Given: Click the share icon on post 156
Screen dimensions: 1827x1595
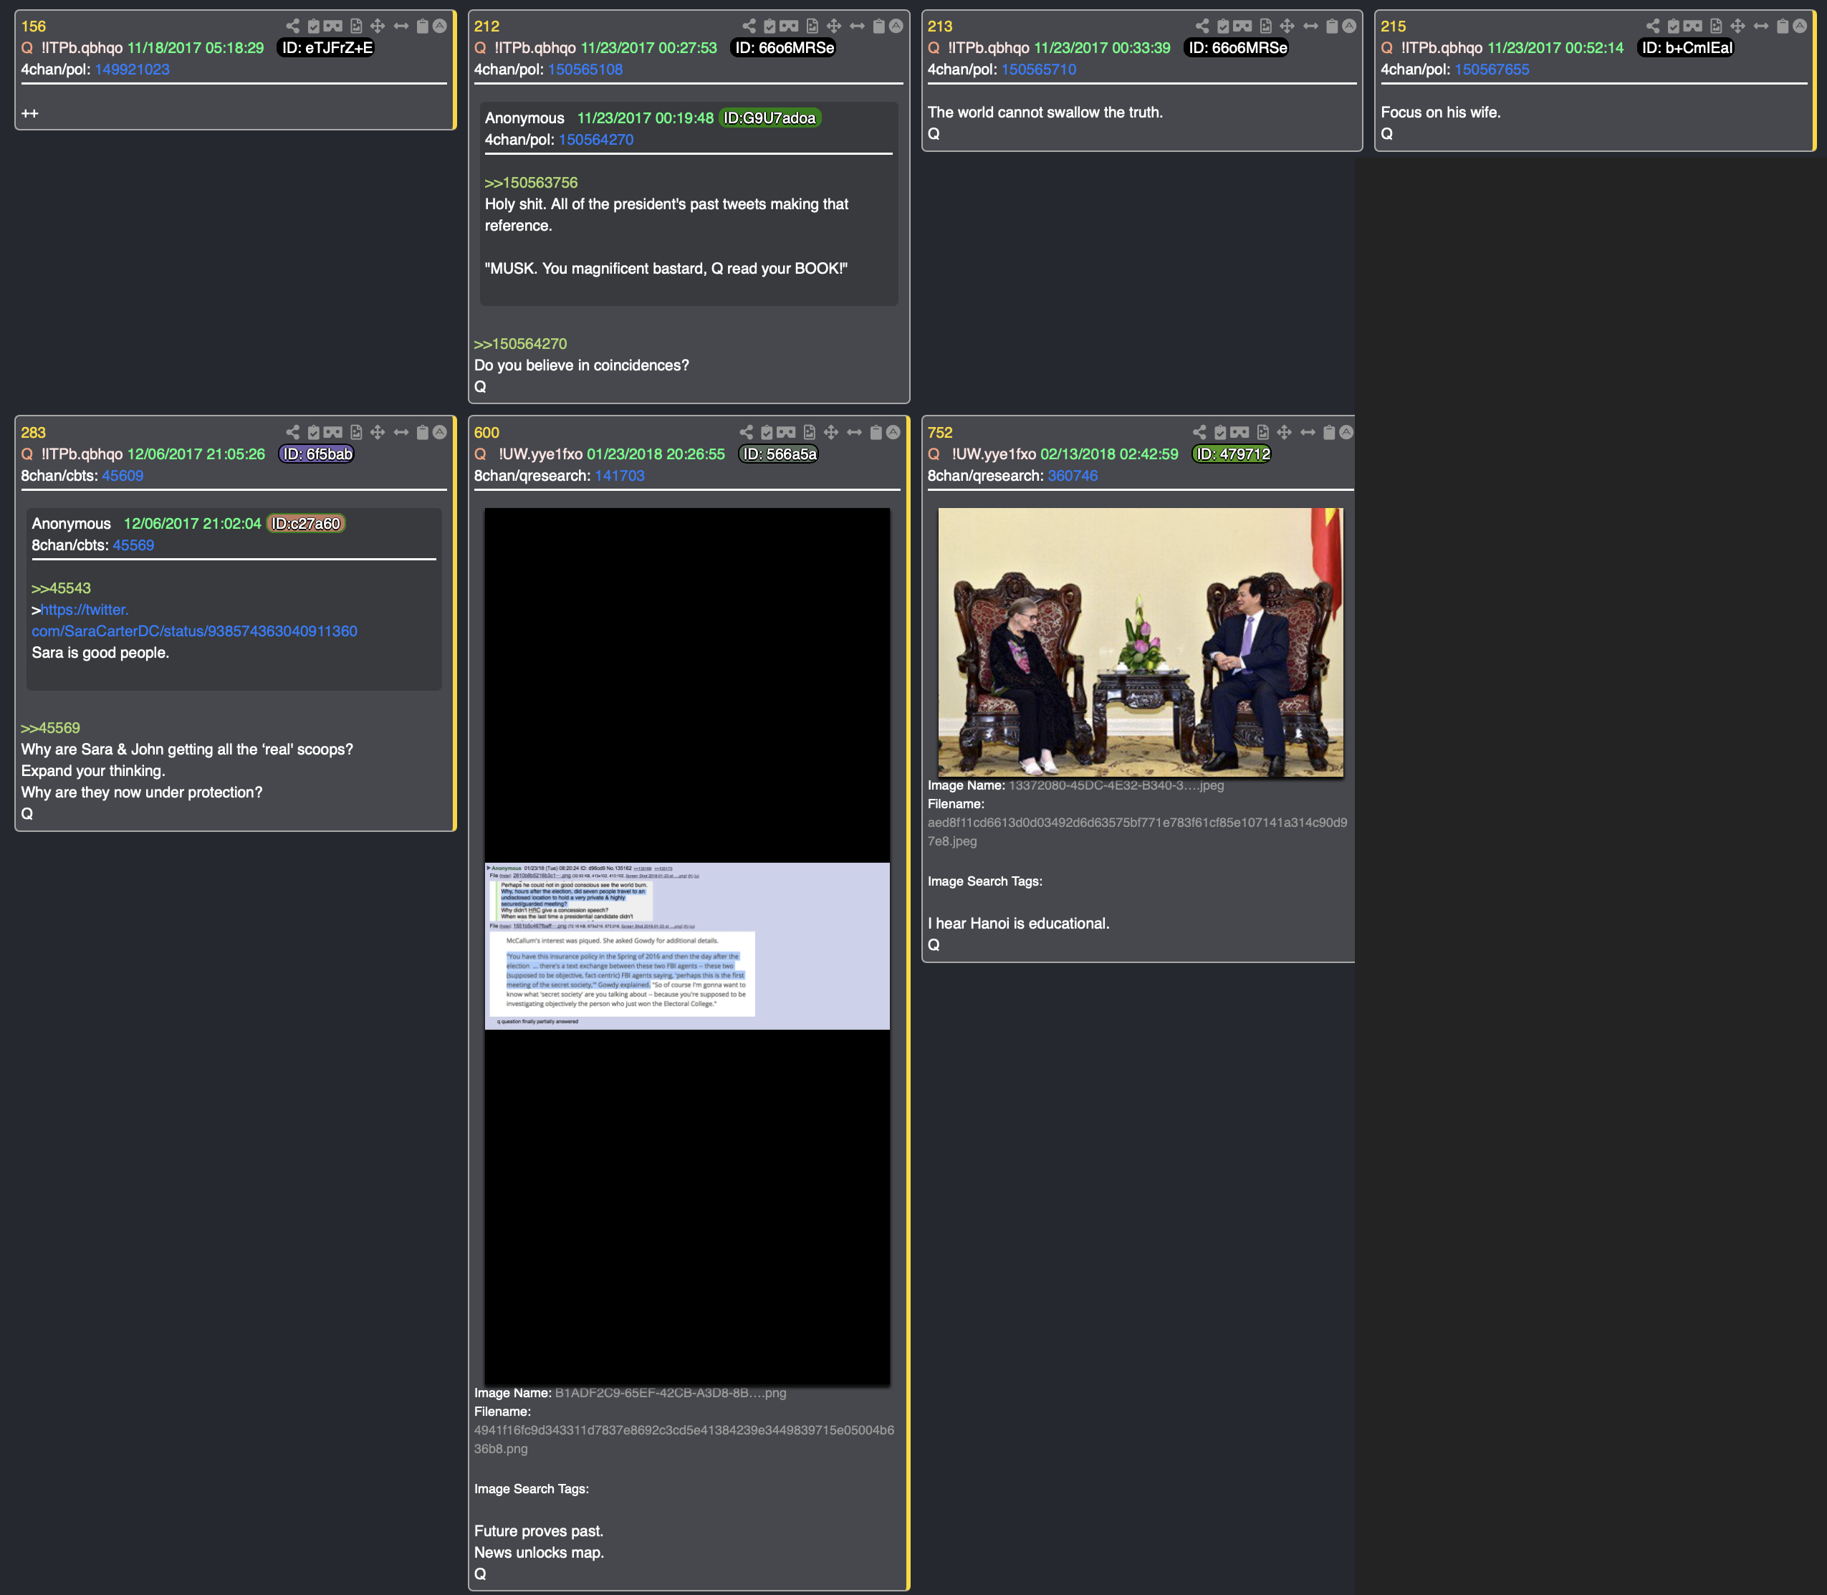Looking at the screenshot, I should point(293,26).
